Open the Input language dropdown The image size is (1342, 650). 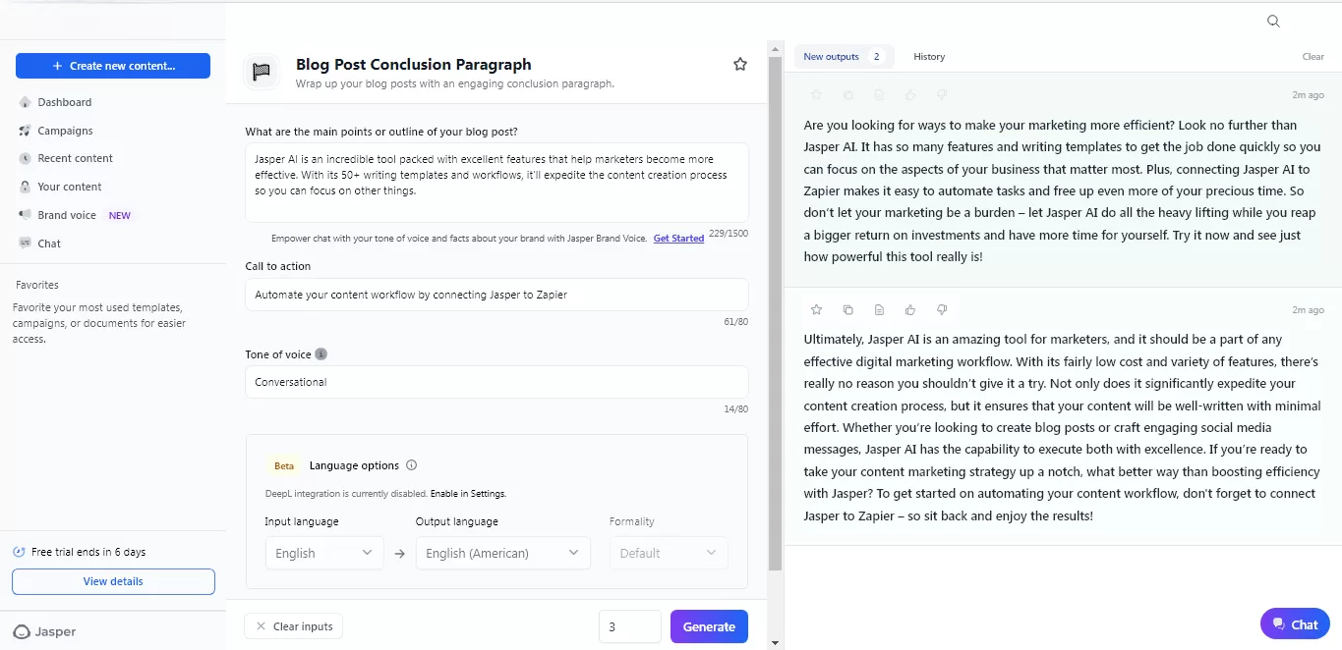point(324,553)
